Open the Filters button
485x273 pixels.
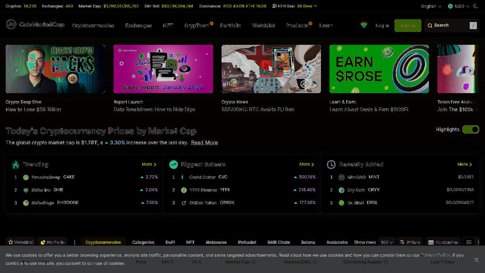click(410, 242)
